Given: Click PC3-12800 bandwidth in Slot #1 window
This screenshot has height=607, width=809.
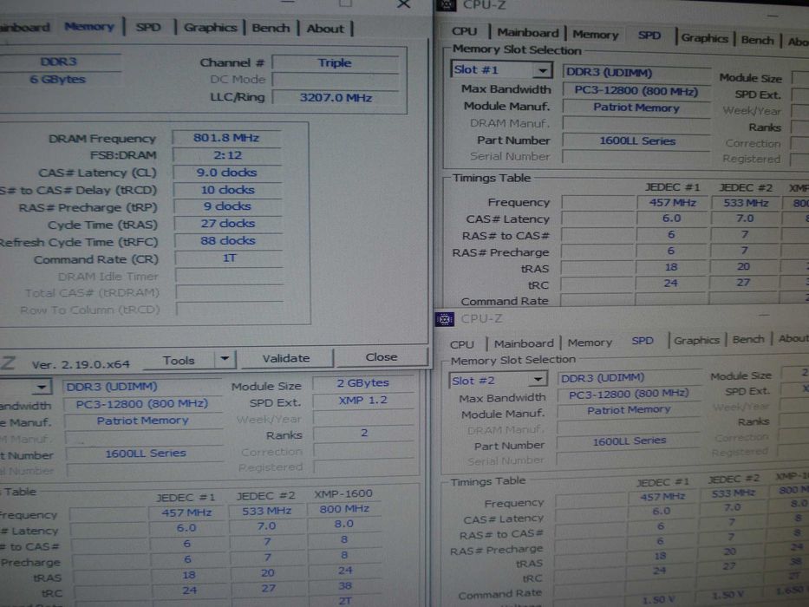Looking at the screenshot, I should [636, 91].
